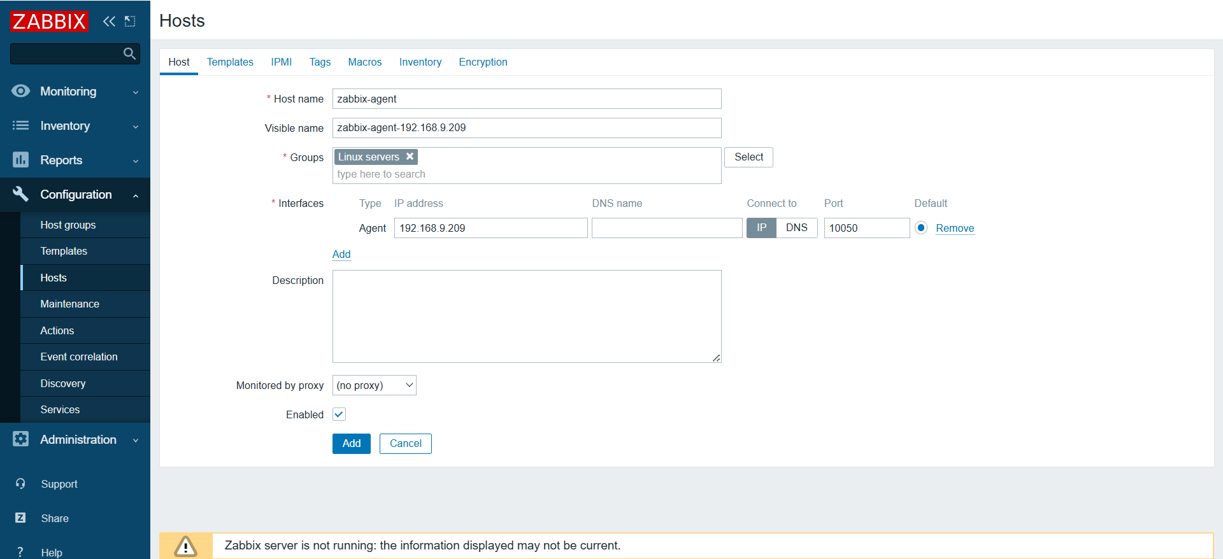Click the Help question mark icon
This screenshot has width=1223, height=559.
(20, 552)
